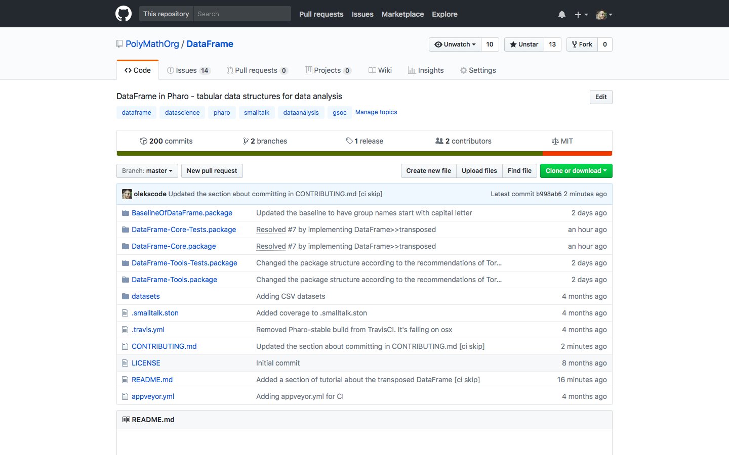Screen dimensions: 729x455
Task: Click the branches git-branch icon
Action: pyautogui.click(x=246, y=141)
